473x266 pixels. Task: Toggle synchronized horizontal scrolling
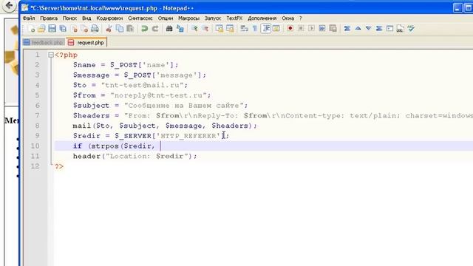(x=230, y=29)
